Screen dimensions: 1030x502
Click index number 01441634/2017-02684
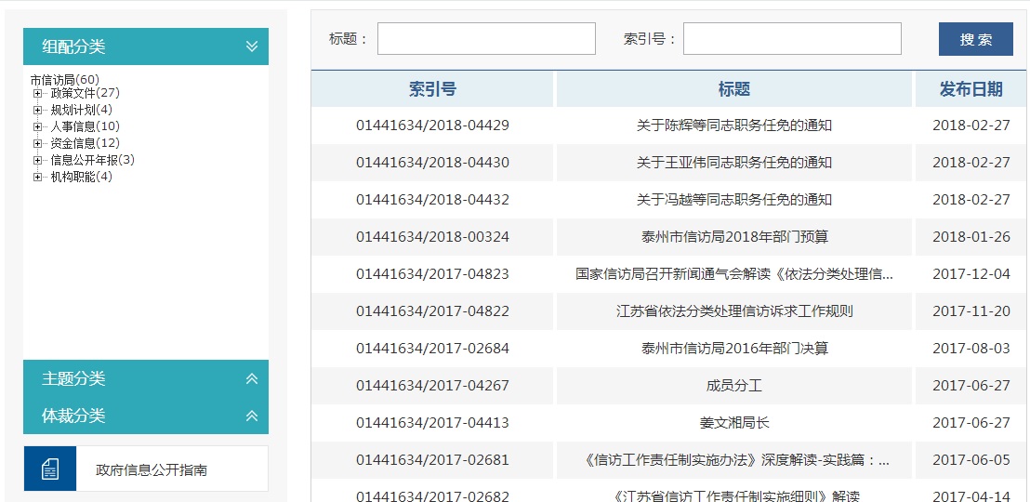tap(433, 349)
